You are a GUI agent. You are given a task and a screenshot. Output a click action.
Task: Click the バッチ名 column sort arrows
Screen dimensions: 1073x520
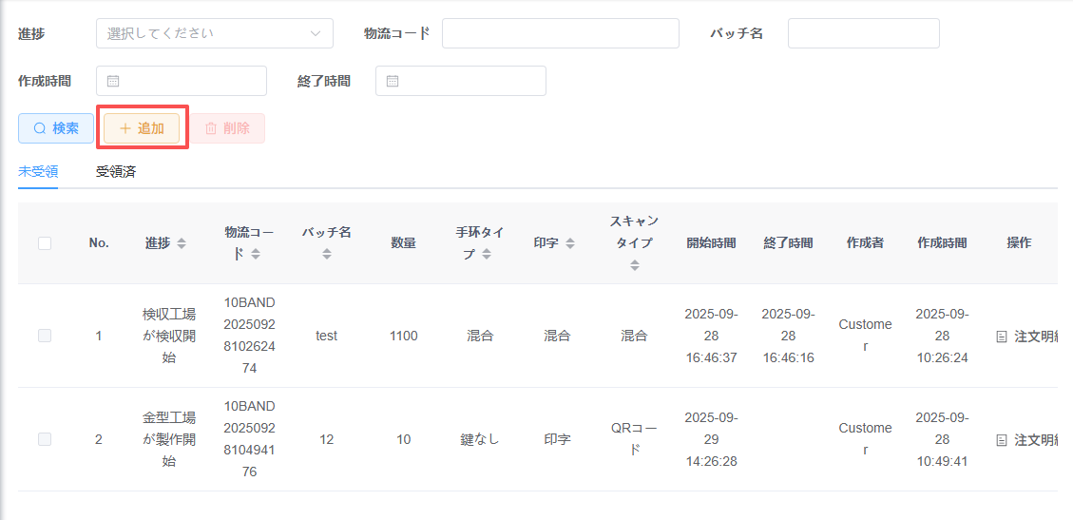click(326, 255)
